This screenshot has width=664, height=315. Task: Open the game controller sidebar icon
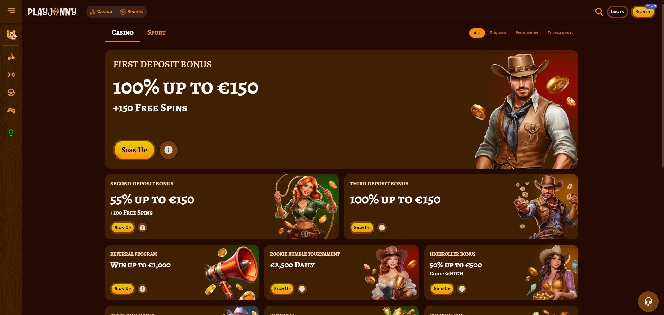[x=11, y=111]
